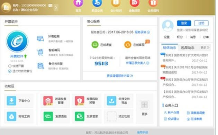Expand 更多 in the news panel
The width and height of the screenshot is (218, 135).
[x=205, y=47]
